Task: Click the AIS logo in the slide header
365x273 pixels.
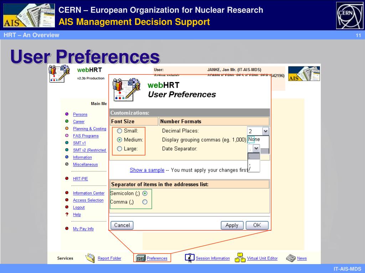Action: (29, 15)
